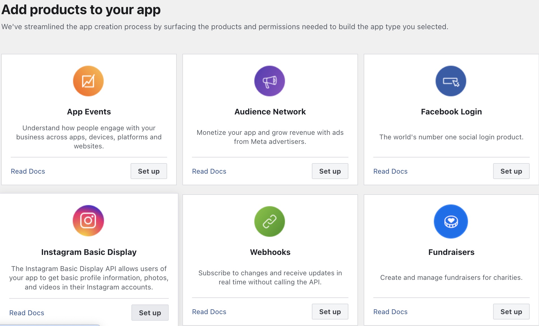View the Webhooks Read Docs link

[209, 312]
